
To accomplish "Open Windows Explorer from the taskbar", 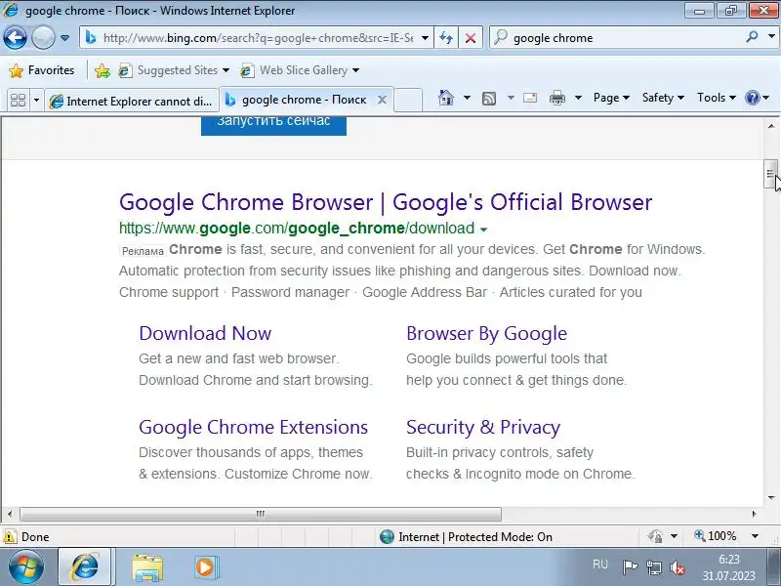I will [x=147, y=567].
